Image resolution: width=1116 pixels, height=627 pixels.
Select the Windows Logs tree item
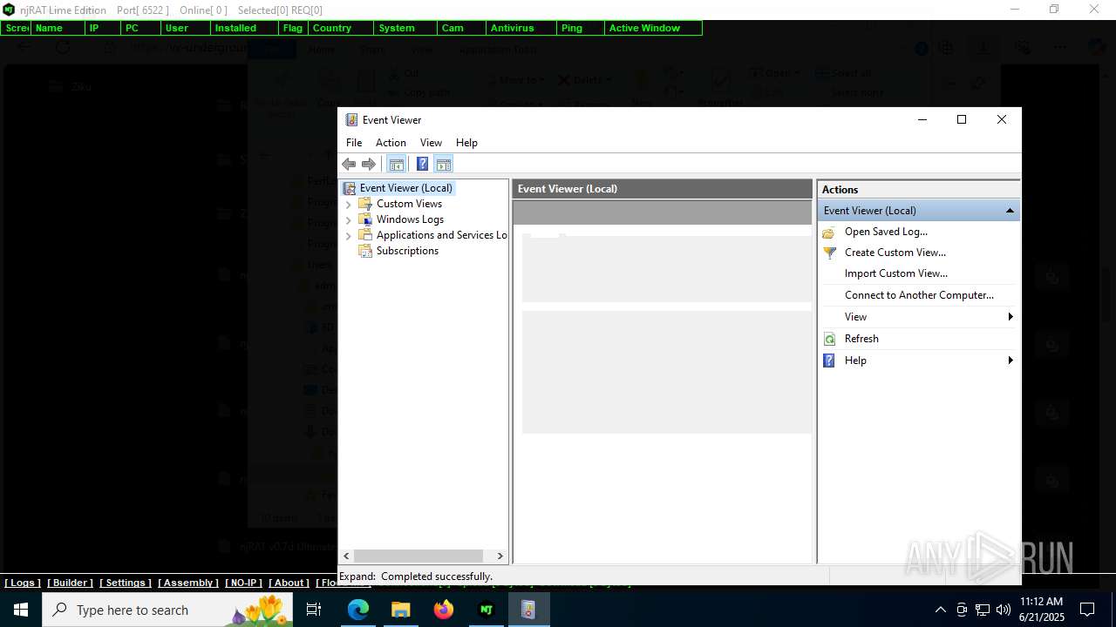coord(410,219)
